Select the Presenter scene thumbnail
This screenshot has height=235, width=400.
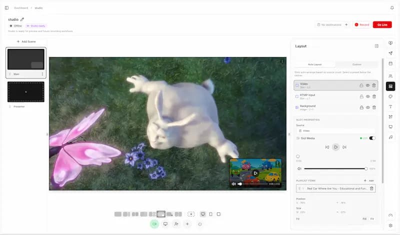(x=26, y=92)
